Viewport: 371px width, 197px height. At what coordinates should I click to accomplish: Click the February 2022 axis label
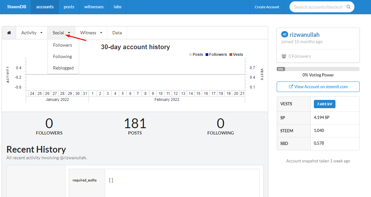167,100
